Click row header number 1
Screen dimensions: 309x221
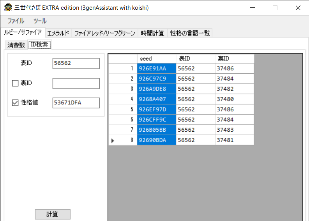click(123, 69)
